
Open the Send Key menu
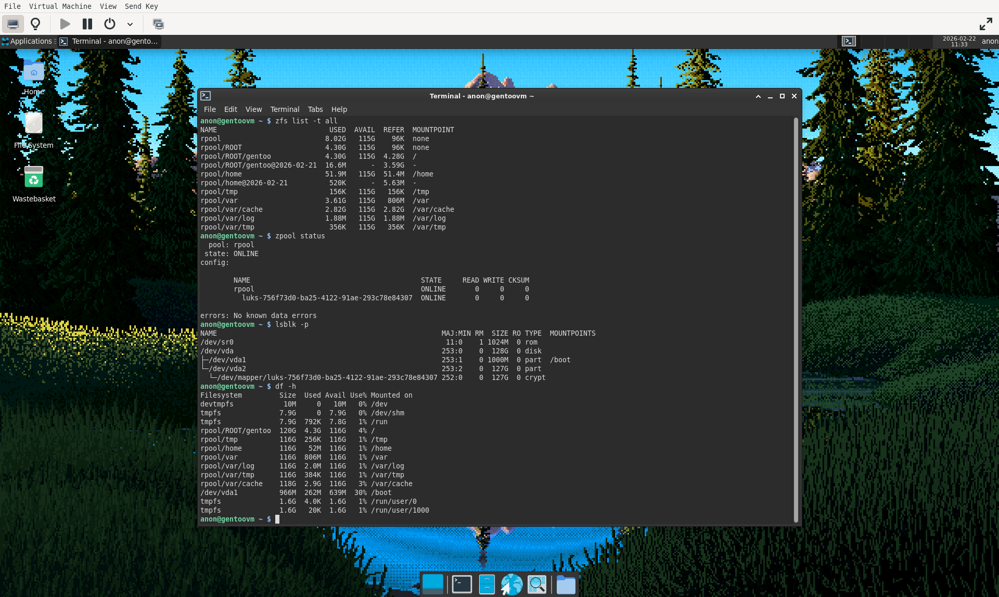coord(141,6)
